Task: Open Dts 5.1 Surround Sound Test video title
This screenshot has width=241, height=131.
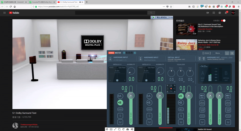Action: pyautogui.click(x=211, y=25)
